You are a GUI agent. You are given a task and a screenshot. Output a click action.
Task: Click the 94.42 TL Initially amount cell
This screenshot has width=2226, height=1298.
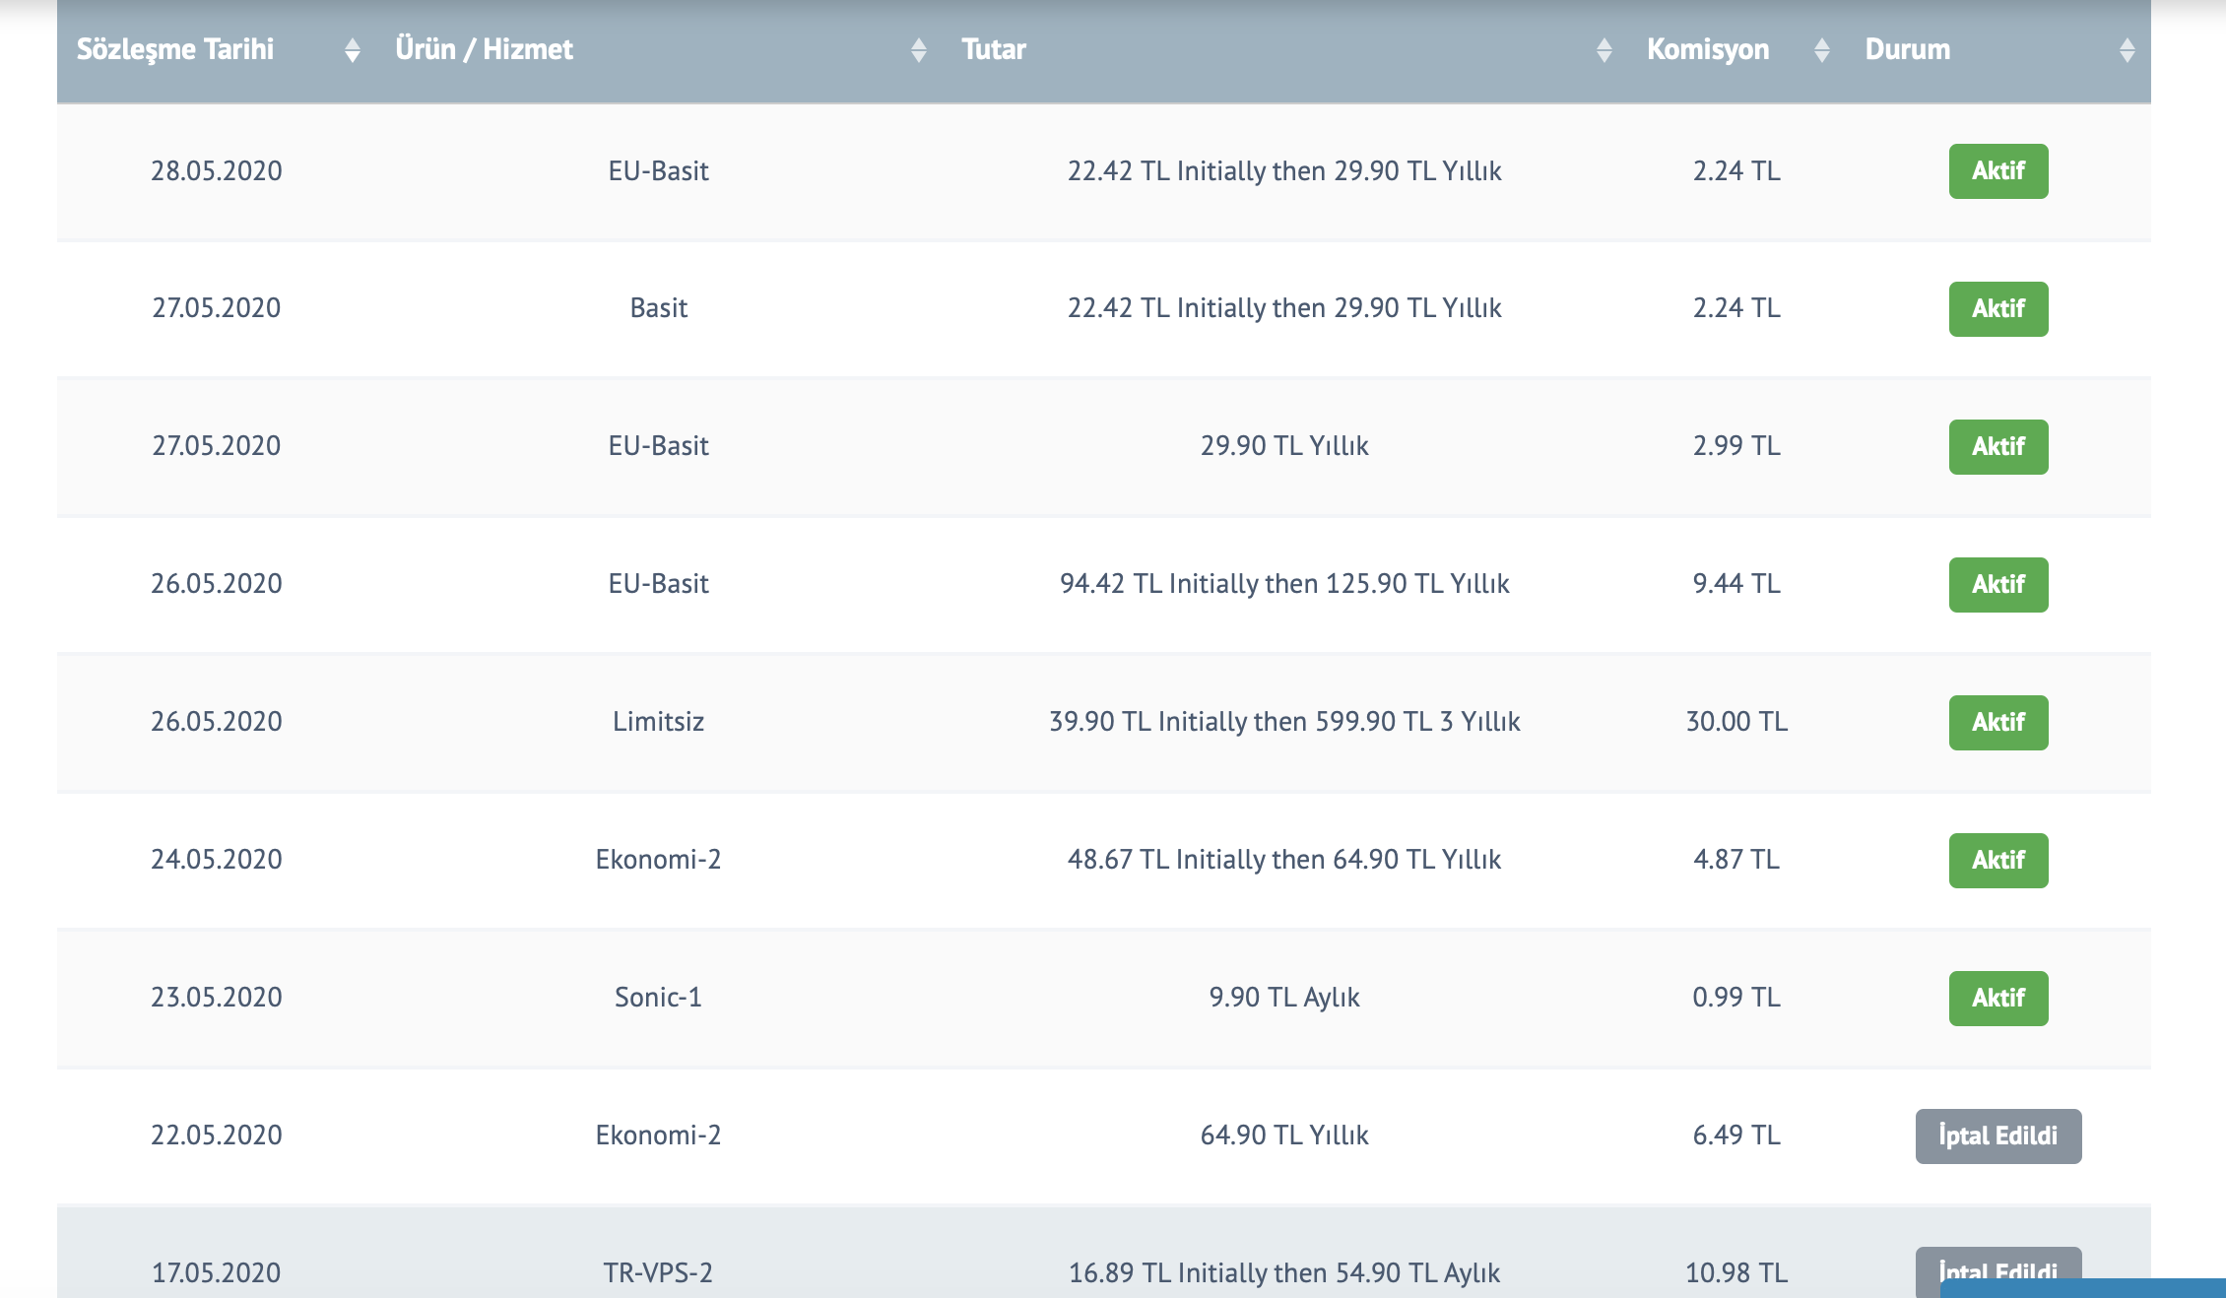(x=1284, y=584)
